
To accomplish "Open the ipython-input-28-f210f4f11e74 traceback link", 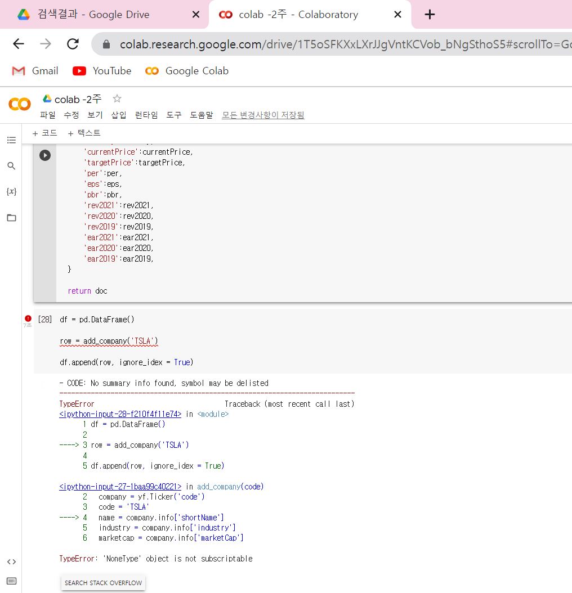I will 120,414.
